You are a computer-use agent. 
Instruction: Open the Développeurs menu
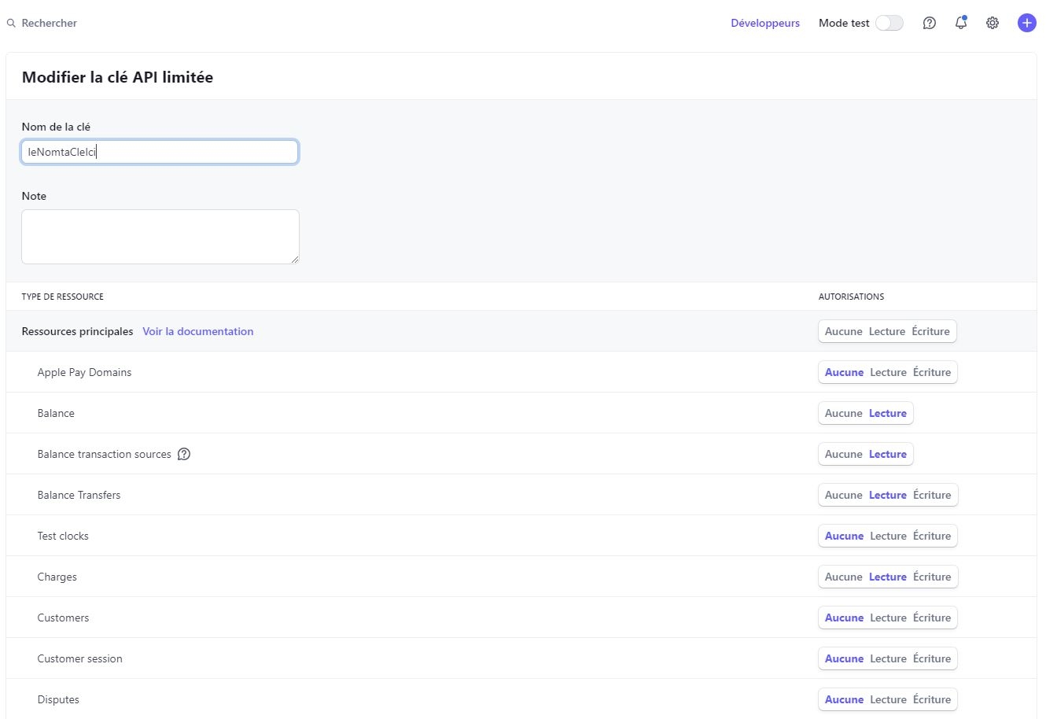[764, 23]
